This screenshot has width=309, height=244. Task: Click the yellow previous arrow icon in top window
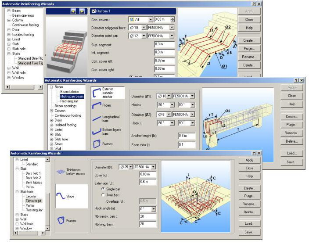[73, 11]
